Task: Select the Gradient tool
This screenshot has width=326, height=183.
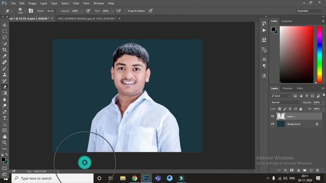Action: point(5,93)
